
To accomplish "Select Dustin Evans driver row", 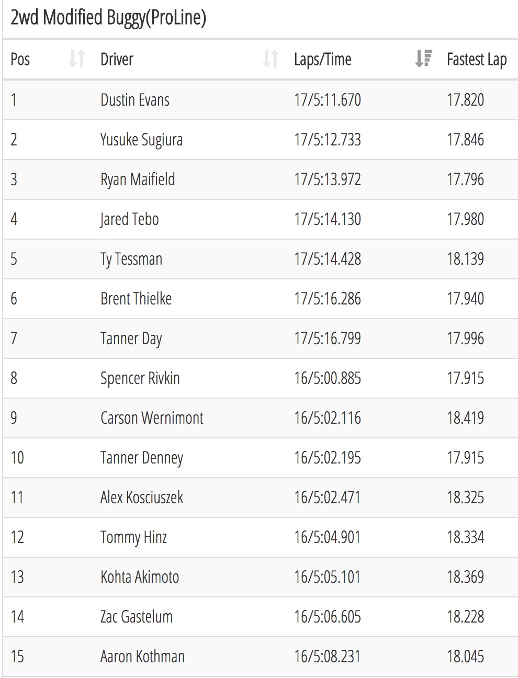I will pyautogui.click(x=261, y=100).
